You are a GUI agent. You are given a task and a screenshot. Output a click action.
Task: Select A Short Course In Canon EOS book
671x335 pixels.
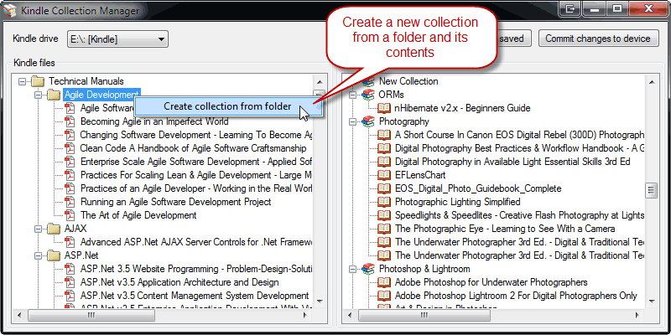click(x=519, y=135)
